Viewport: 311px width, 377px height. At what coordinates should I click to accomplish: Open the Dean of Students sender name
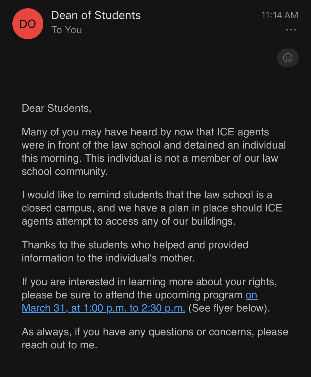(x=96, y=15)
